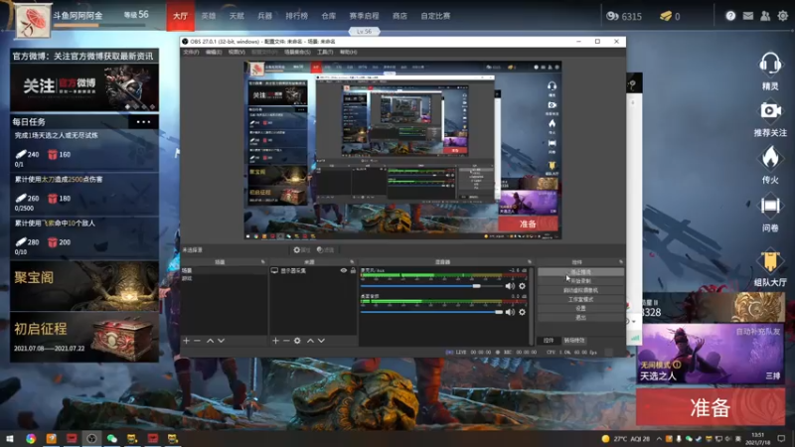This screenshot has width=795, height=447.
Task: Remove the selected source with the minus icon in OBS
Action: pos(286,341)
